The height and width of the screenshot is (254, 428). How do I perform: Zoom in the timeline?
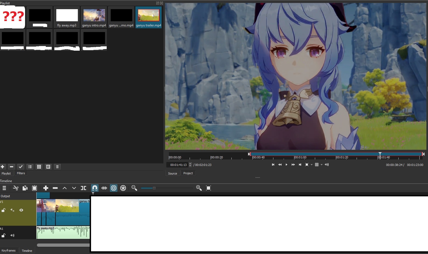(199, 188)
